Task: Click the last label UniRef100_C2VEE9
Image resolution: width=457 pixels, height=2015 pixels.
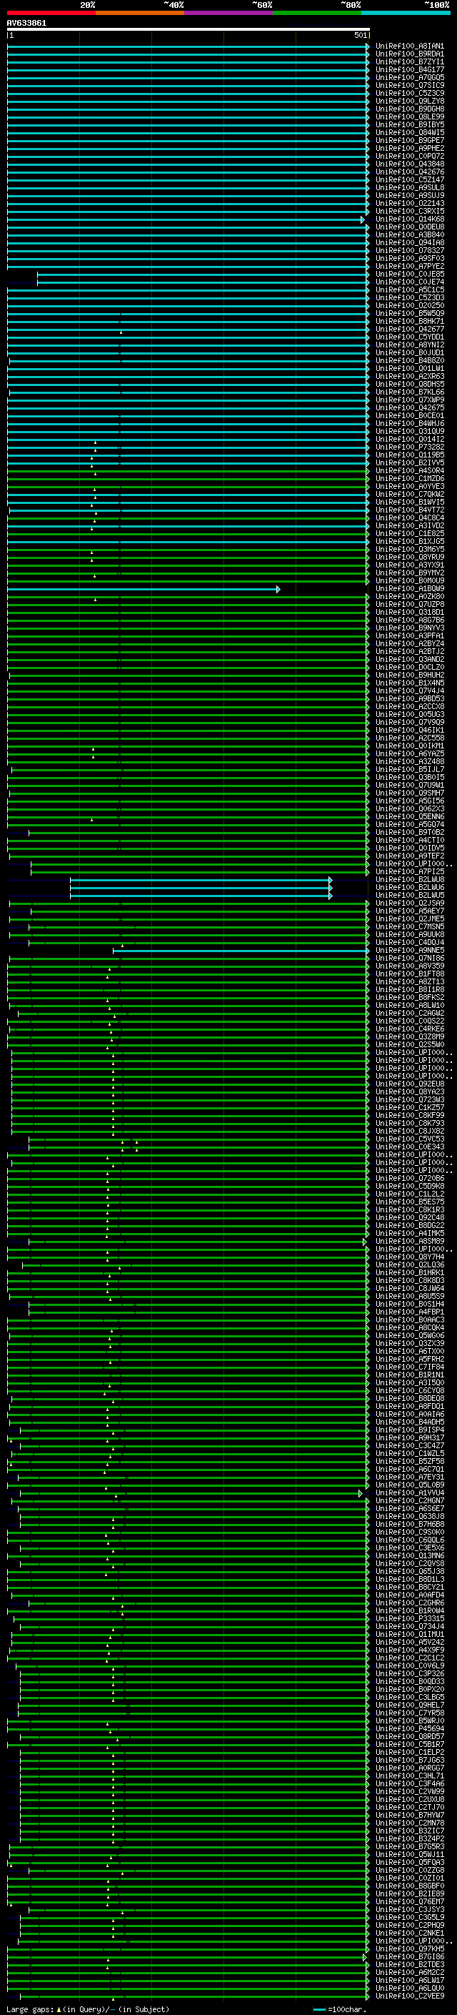Action: [x=409, y=1996]
